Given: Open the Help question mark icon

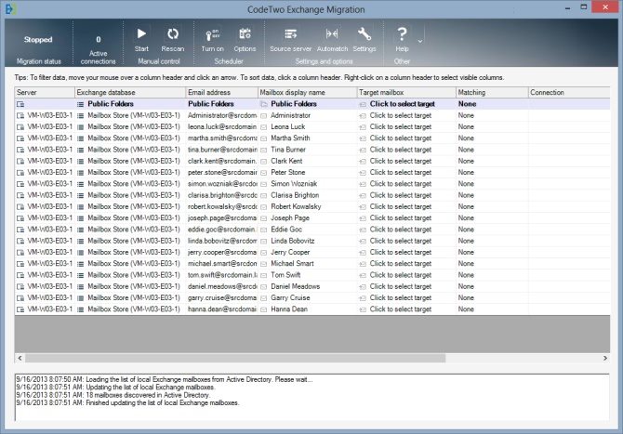Looking at the screenshot, I should pyautogui.click(x=402, y=34).
